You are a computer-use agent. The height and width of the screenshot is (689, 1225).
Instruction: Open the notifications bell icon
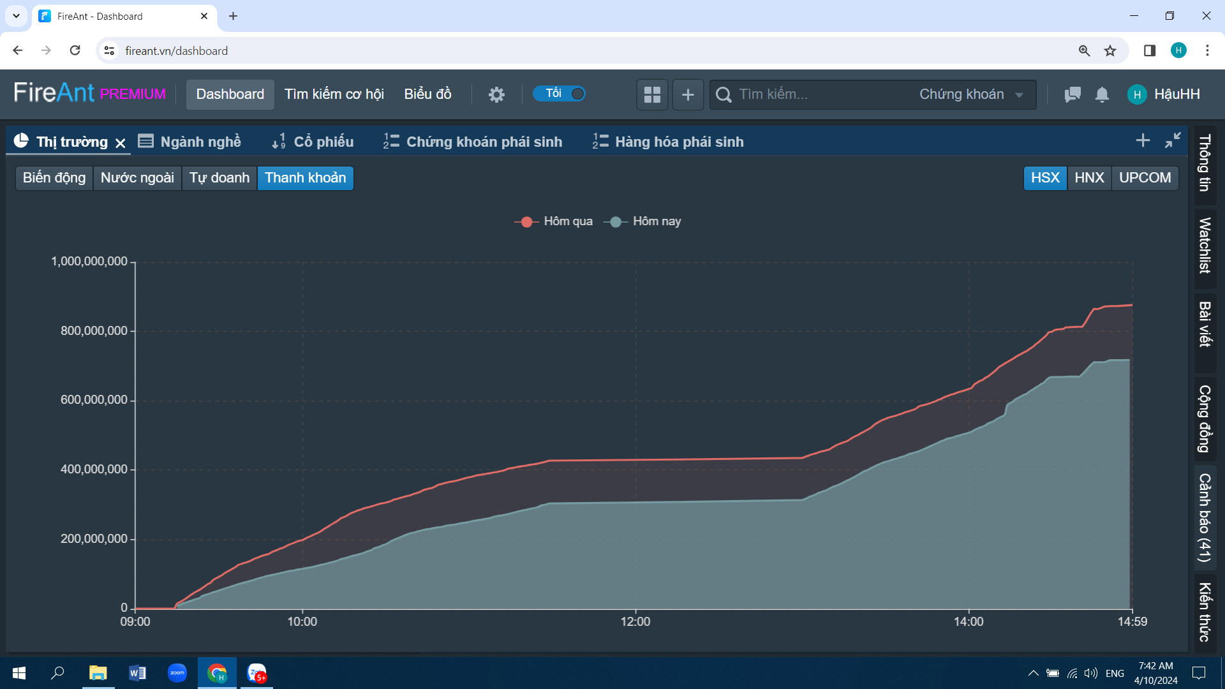pyautogui.click(x=1102, y=94)
